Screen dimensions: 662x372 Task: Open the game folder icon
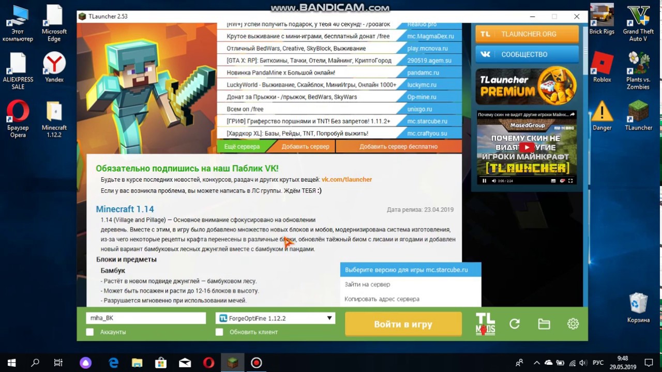pyautogui.click(x=544, y=324)
